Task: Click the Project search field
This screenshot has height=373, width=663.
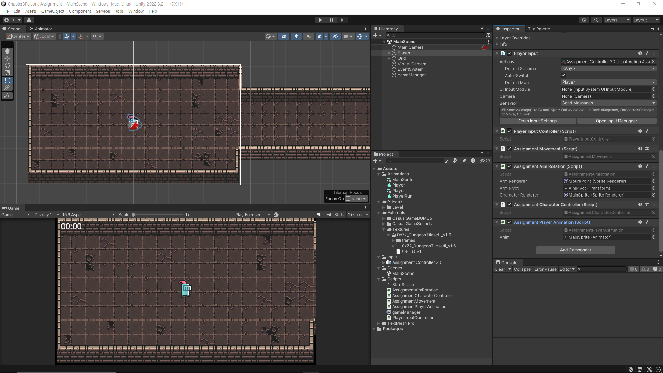Action: 415,161
